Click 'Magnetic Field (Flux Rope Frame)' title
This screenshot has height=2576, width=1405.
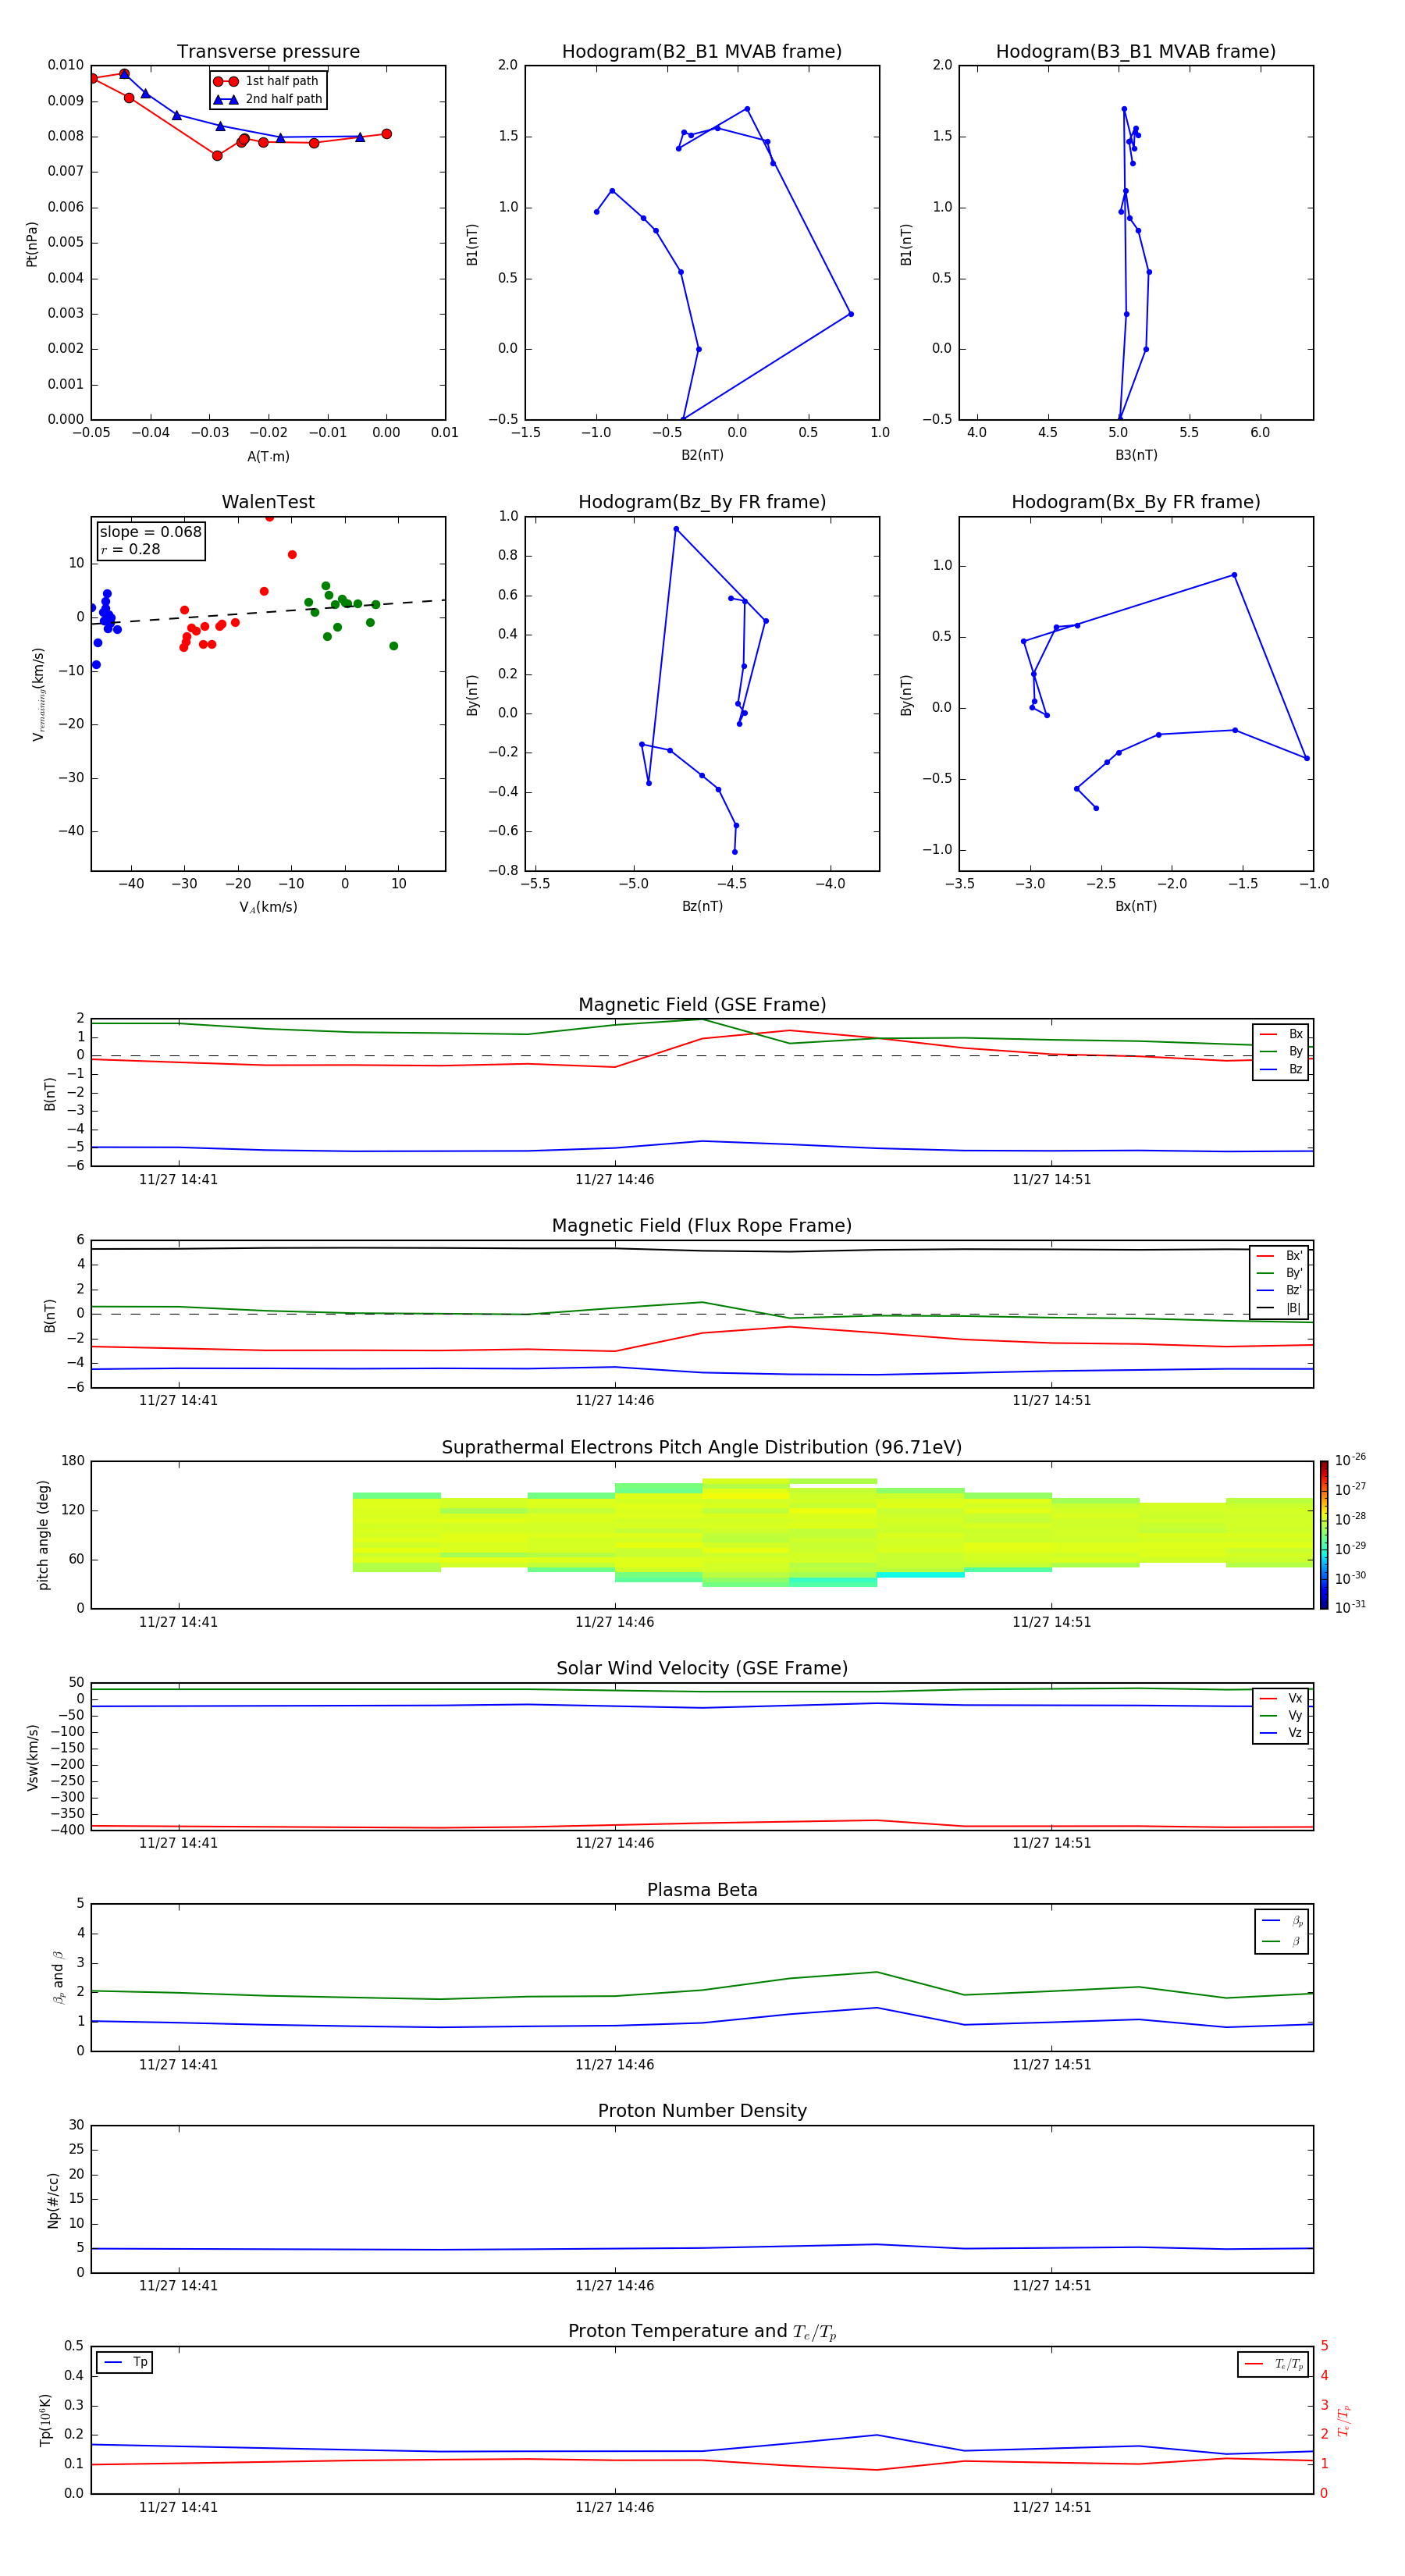point(702,1226)
